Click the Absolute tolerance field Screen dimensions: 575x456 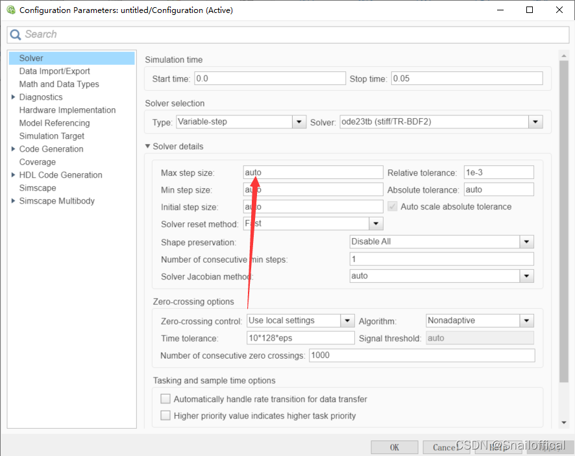498,189
